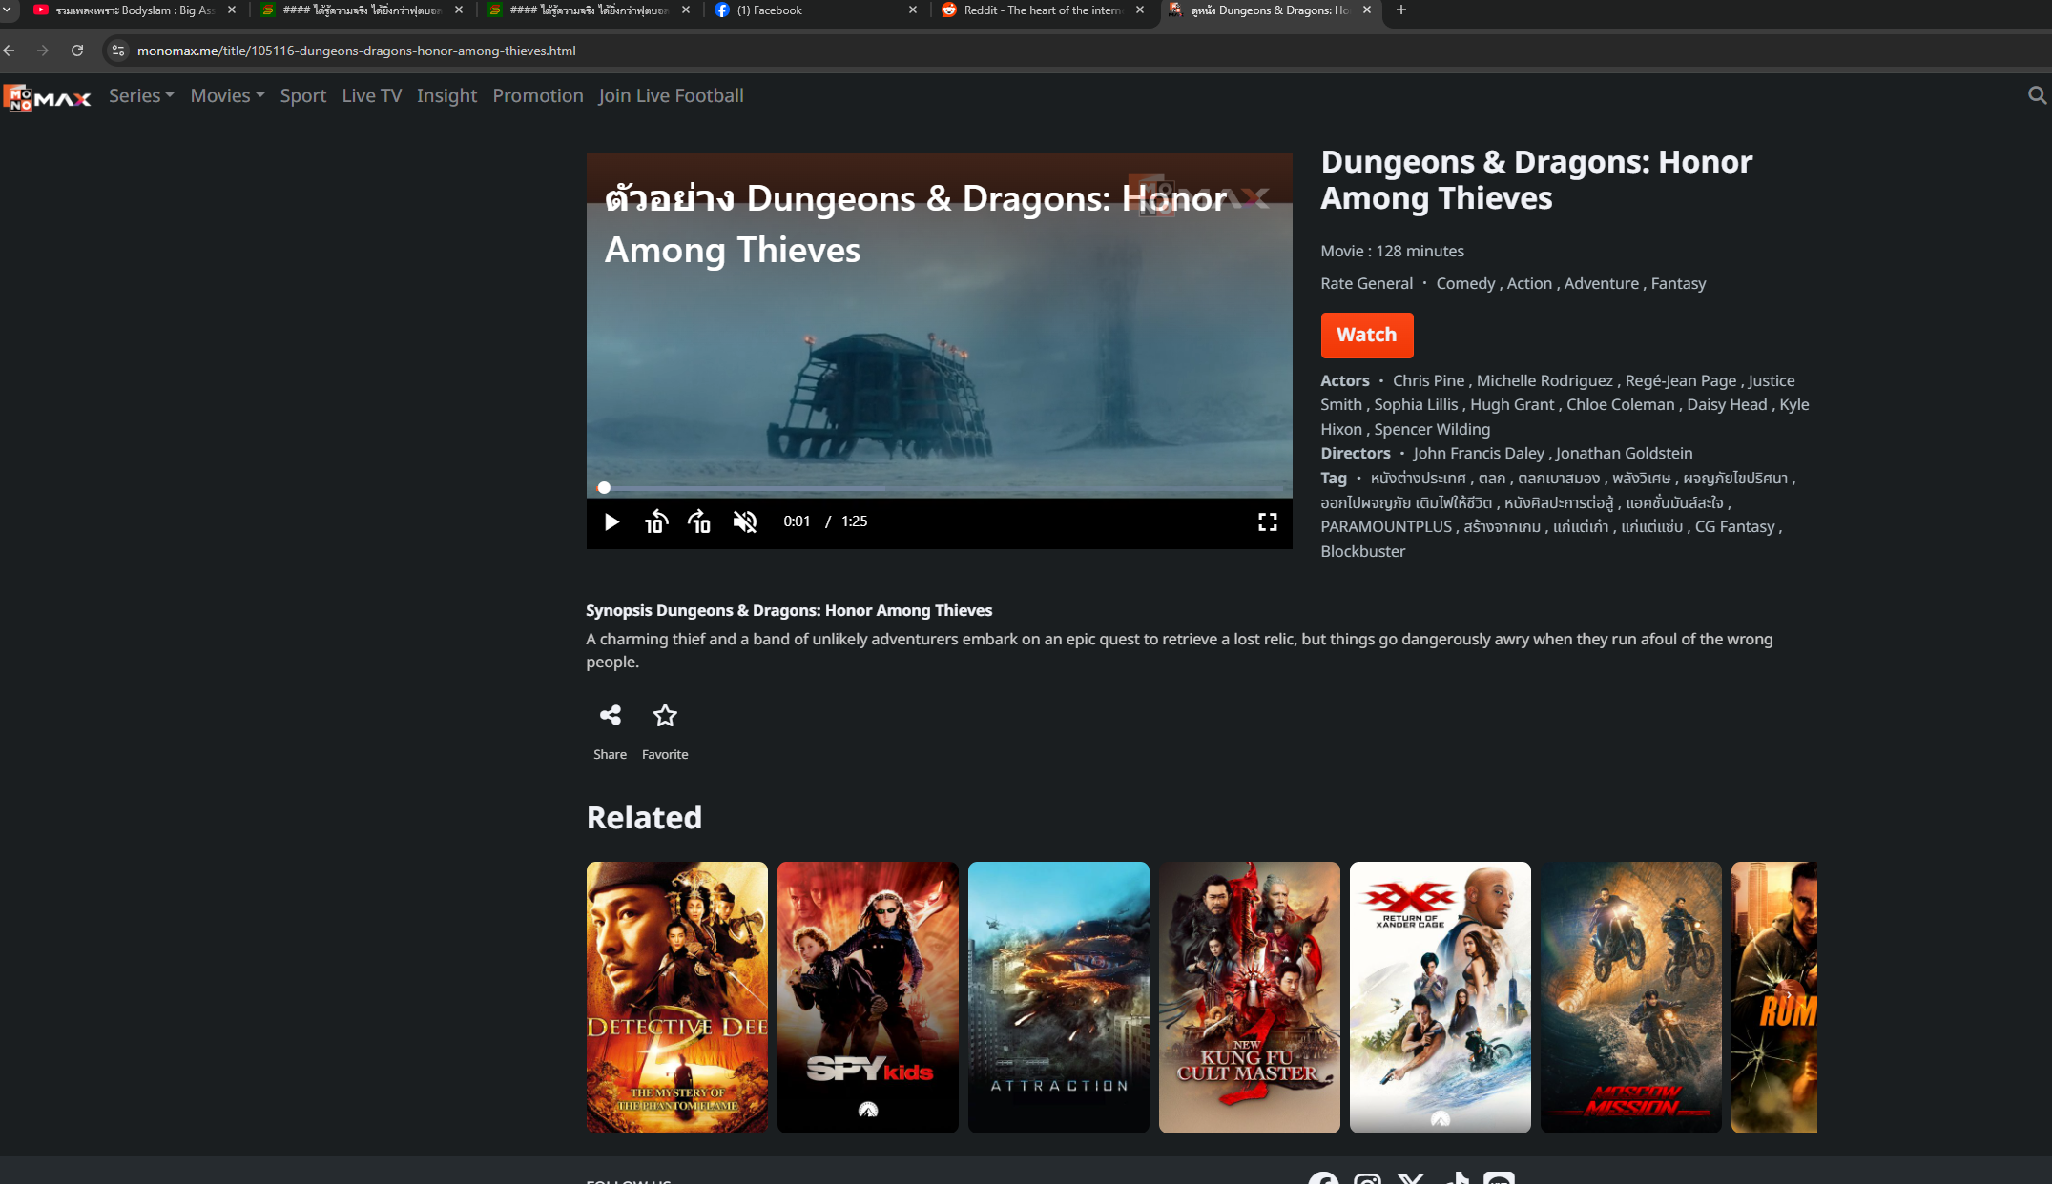Click the Blockbuster tag

pyautogui.click(x=1362, y=551)
